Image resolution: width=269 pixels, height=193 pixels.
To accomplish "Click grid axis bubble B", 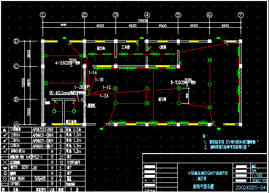I will [17, 99].
